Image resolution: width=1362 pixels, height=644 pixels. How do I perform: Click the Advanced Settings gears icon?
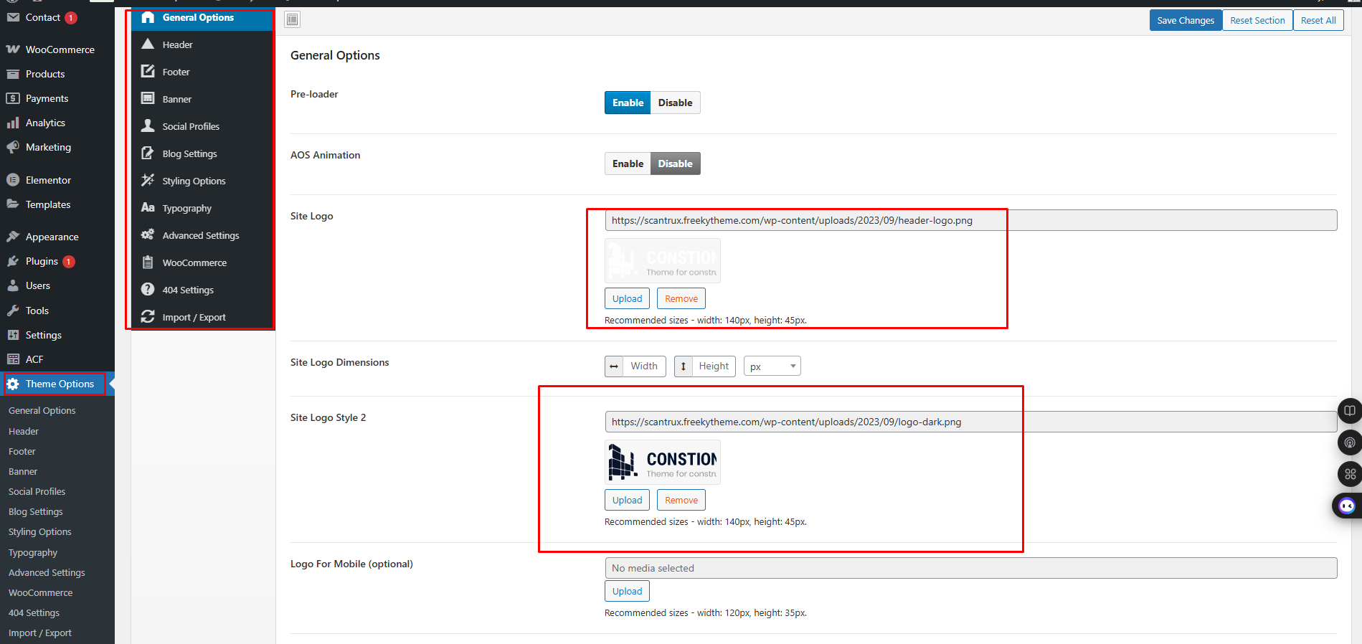(x=148, y=235)
